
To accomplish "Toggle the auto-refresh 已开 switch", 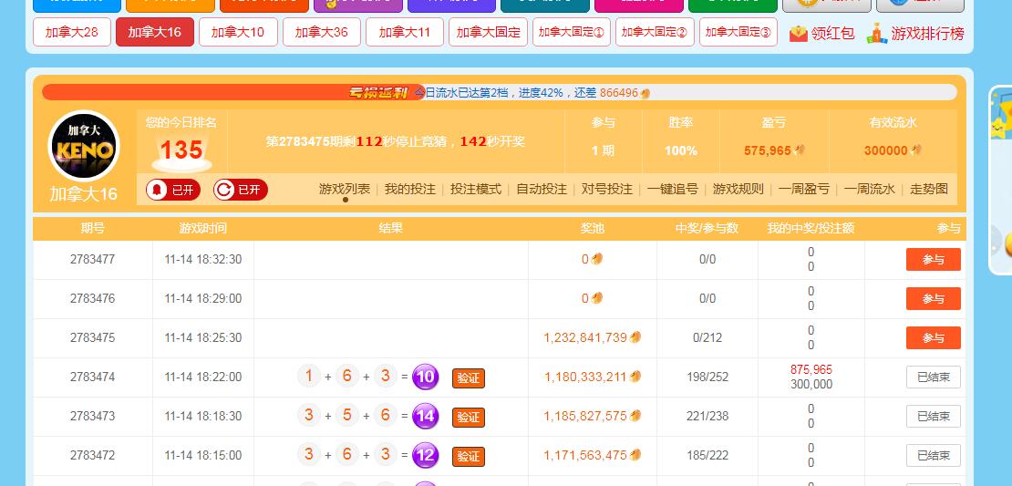I will pos(240,190).
